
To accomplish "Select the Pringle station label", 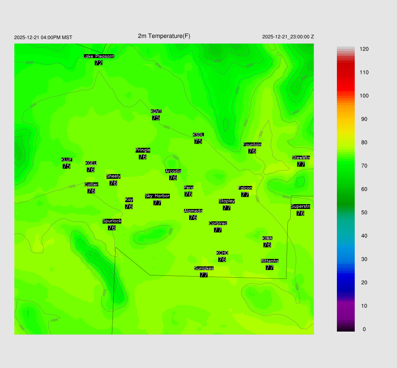I will click(x=143, y=150).
